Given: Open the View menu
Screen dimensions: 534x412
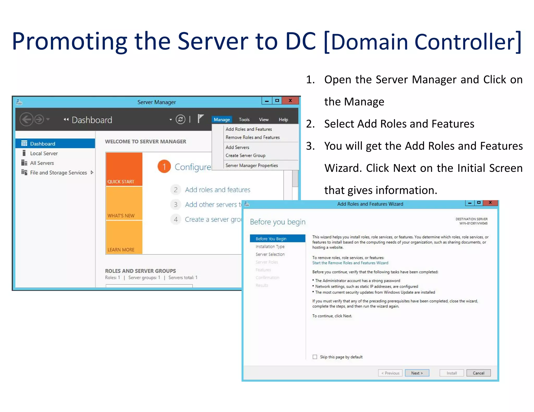Looking at the screenshot, I should [x=264, y=119].
